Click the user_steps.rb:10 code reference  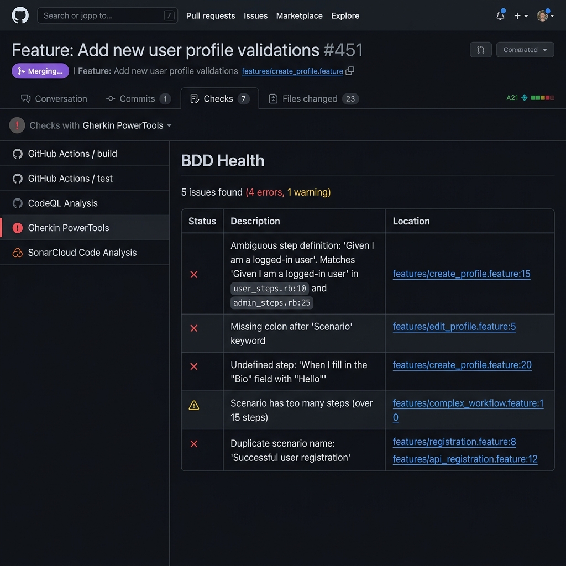[x=270, y=289]
